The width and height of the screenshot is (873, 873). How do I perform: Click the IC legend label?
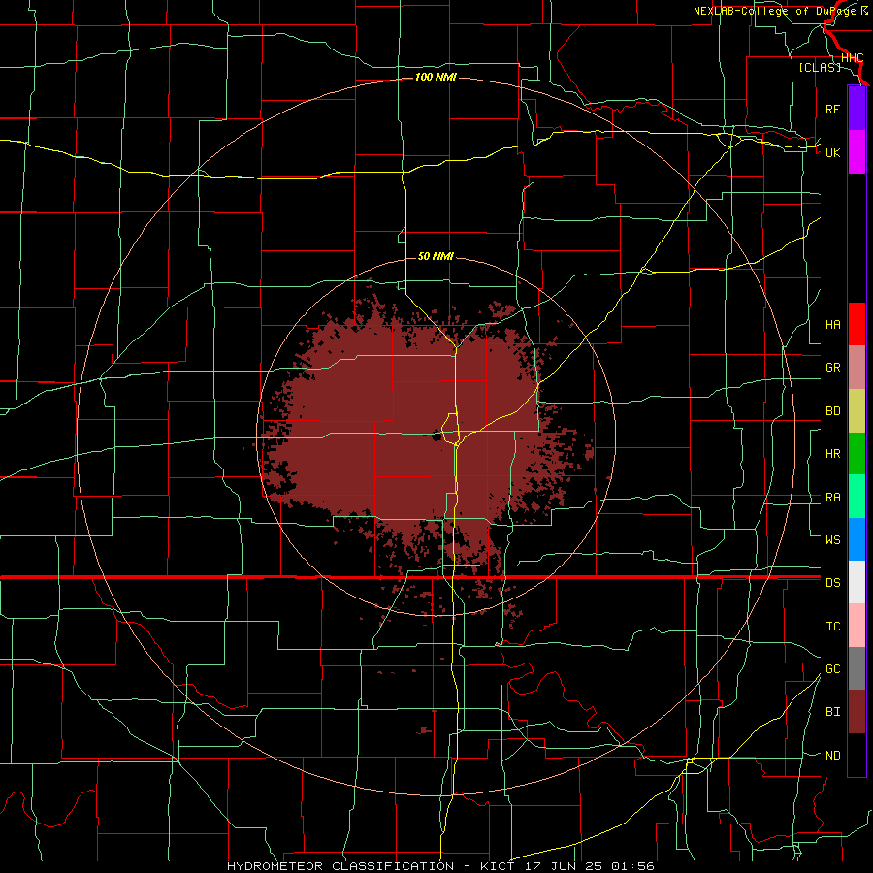(832, 626)
